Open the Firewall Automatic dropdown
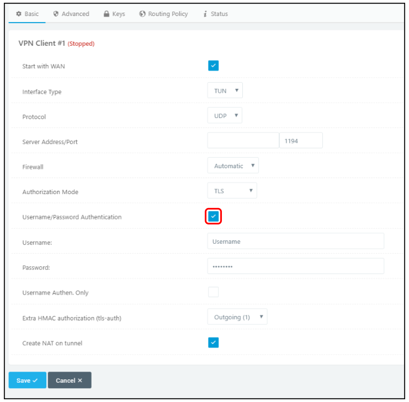 tap(233, 166)
